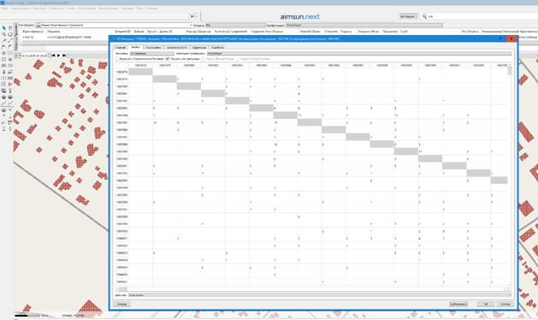Toggle the fourth greyed checkbox in matrix dialog

pyautogui.click(x=238, y=59)
